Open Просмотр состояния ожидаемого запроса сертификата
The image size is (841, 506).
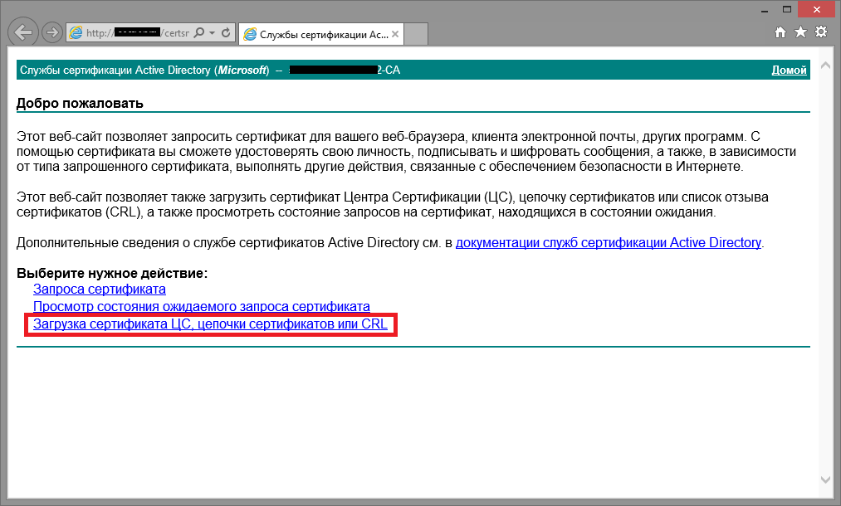click(202, 307)
